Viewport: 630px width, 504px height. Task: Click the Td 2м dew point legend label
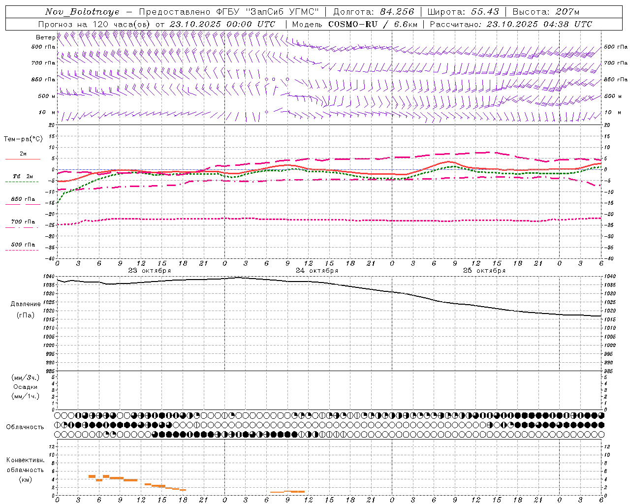[x=23, y=176]
